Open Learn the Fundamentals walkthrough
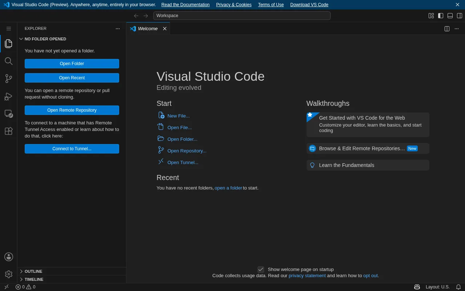 pos(368,165)
